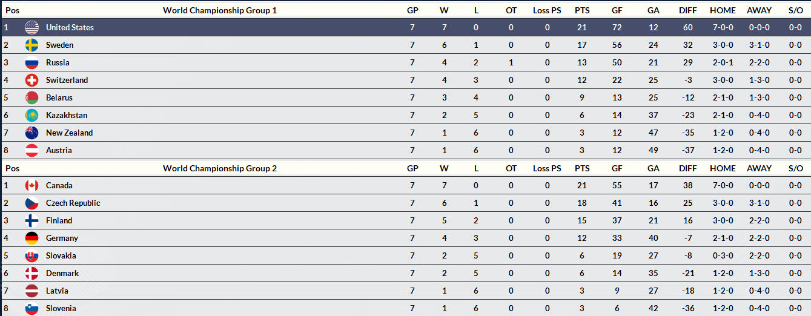Screen dimensions: 811x316
Task: Sort Group 2 by GF column
Action: click(x=617, y=168)
